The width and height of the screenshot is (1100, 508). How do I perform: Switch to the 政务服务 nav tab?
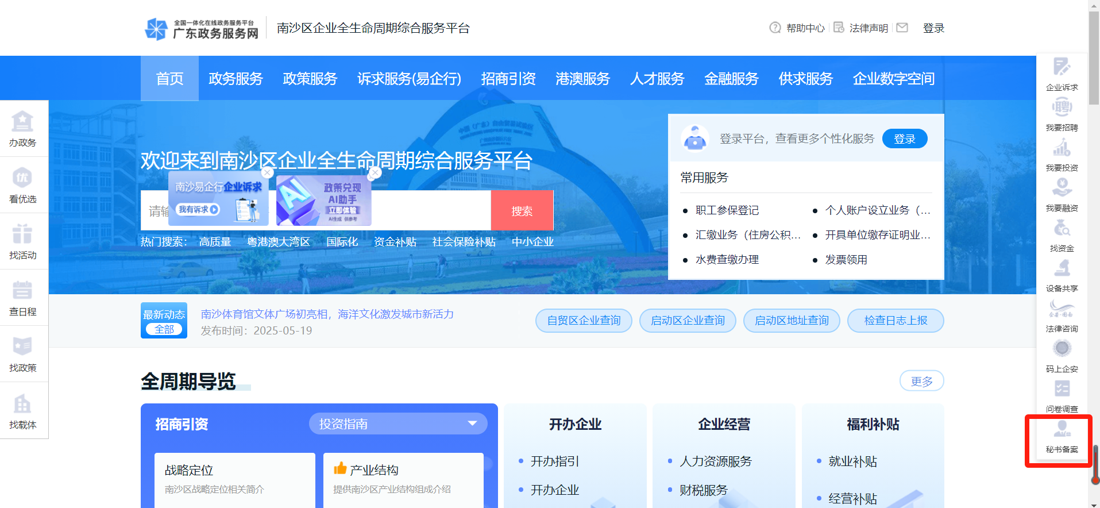236,79
